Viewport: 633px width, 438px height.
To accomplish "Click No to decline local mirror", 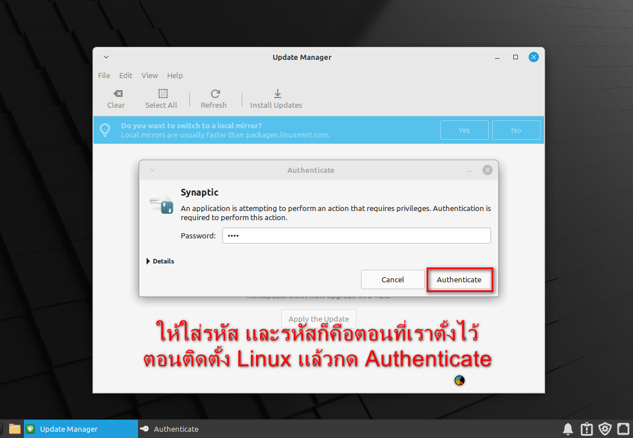I will [516, 130].
